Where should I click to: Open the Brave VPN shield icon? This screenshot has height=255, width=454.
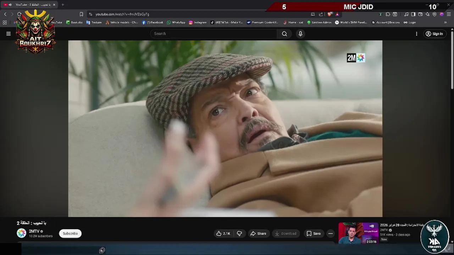tap(434, 14)
